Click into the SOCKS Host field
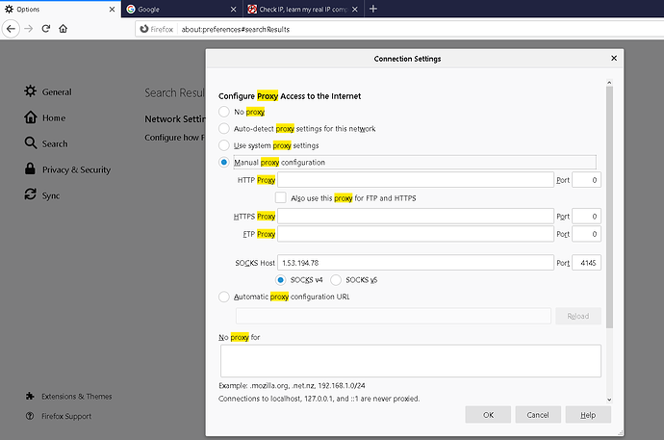The image size is (664, 440). [x=415, y=262]
